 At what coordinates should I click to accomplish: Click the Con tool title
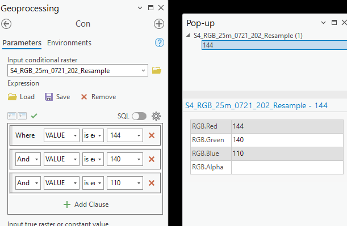click(83, 24)
